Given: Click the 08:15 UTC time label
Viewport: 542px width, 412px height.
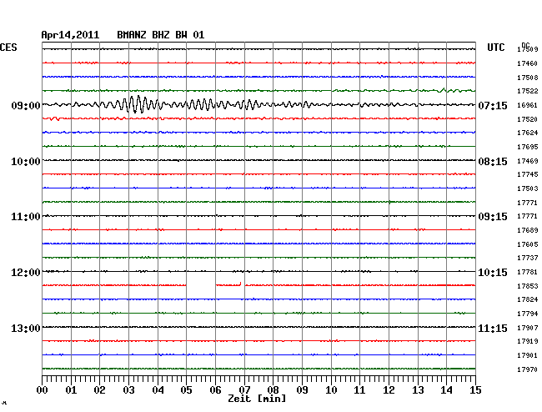Looking at the screenshot, I should pos(493,162).
